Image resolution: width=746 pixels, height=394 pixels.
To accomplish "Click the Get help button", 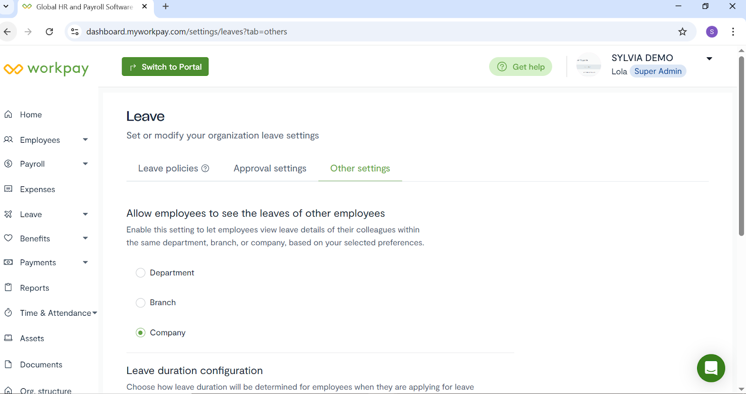I will (520, 67).
